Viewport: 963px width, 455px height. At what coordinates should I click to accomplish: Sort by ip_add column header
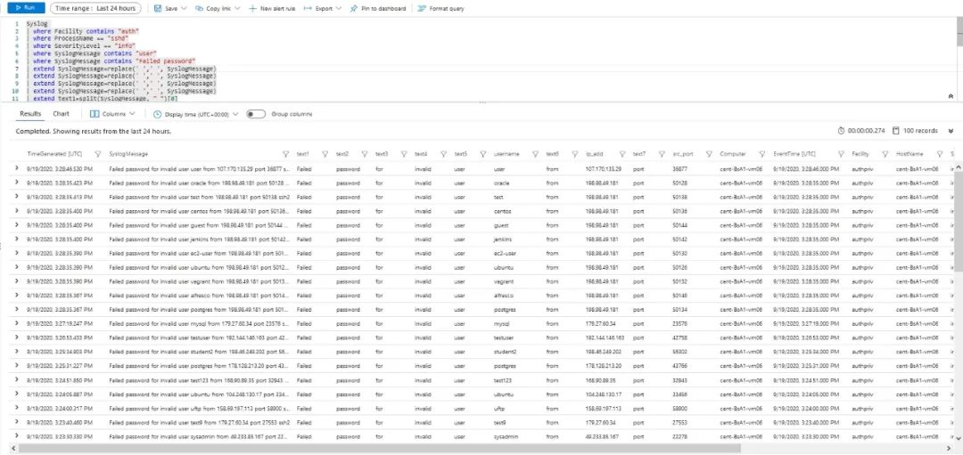[x=594, y=154]
